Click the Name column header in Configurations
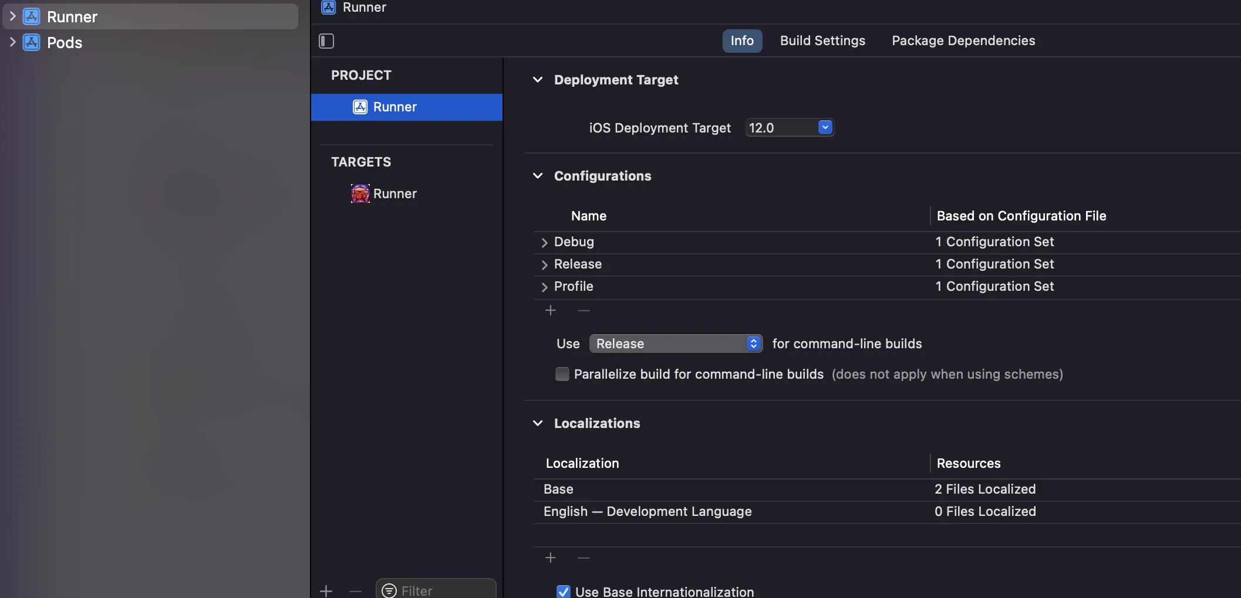This screenshot has height=598, width=1241. click(589, 216)
